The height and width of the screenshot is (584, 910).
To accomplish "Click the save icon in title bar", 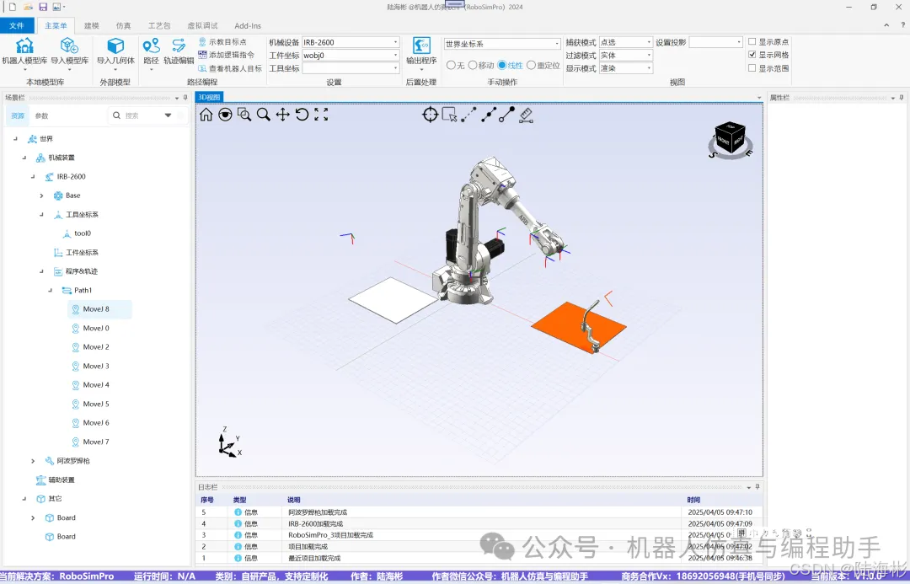I will (x=43, y=7).
